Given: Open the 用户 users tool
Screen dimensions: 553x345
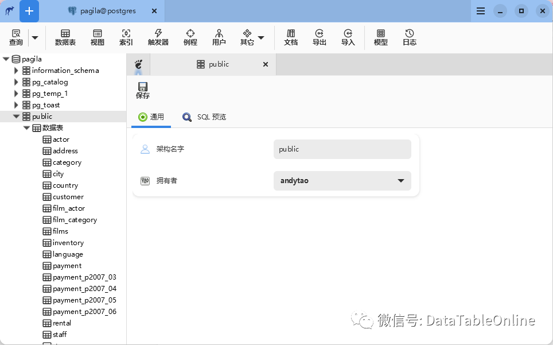Looking at the screenshot, I should click(x=219, y=37).
